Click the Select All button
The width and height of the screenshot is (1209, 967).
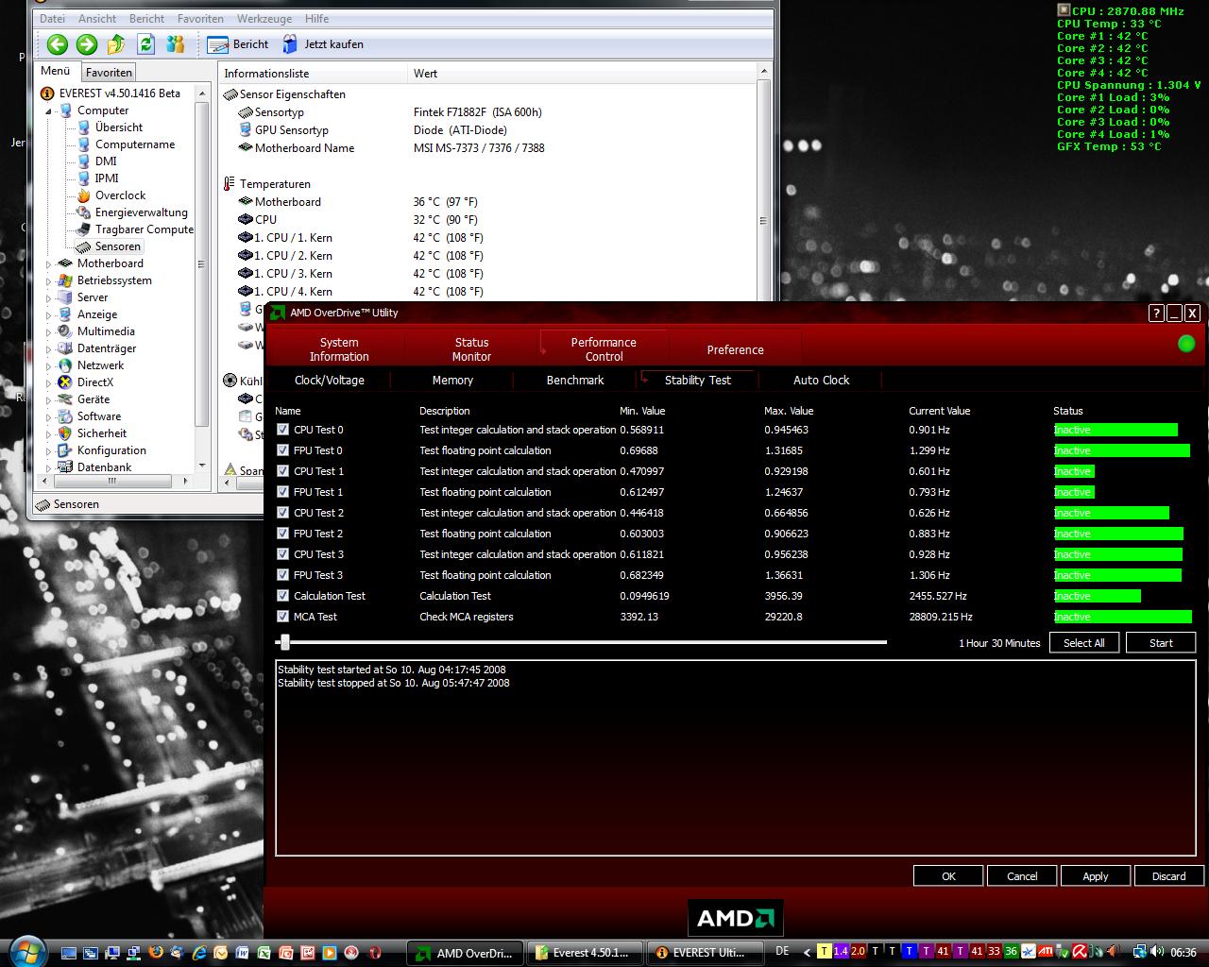point(1084,643)
